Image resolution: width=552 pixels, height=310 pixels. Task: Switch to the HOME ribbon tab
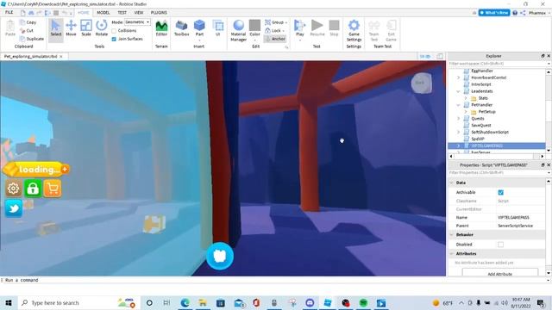coord(84,13)
